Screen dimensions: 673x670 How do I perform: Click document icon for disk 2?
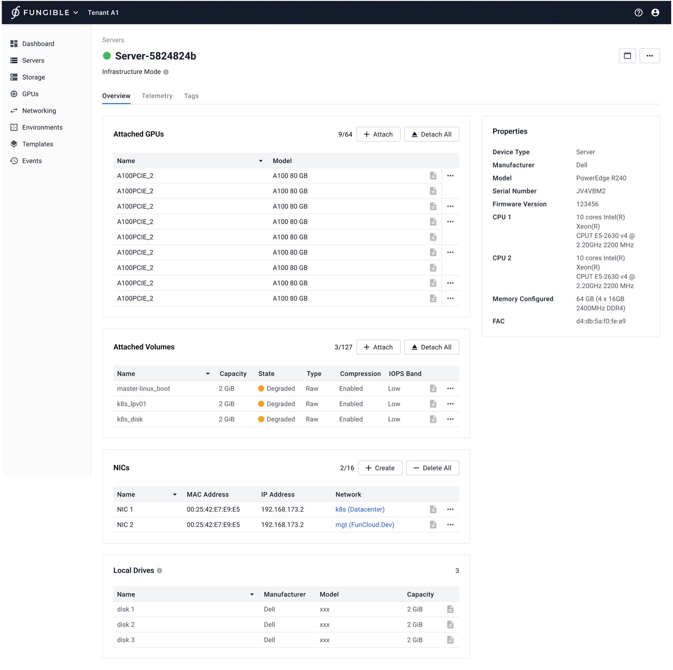pyautogui.click(x=450, y=625)
